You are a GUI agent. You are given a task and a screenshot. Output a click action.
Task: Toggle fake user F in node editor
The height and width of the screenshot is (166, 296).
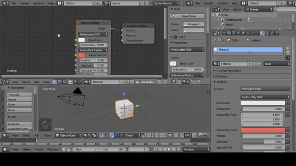122,82
